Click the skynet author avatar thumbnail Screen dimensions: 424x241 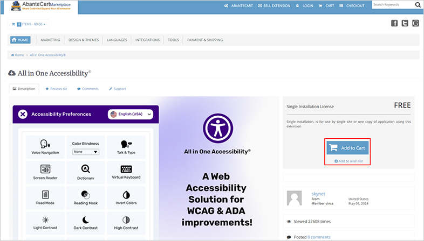coord(294,198)
